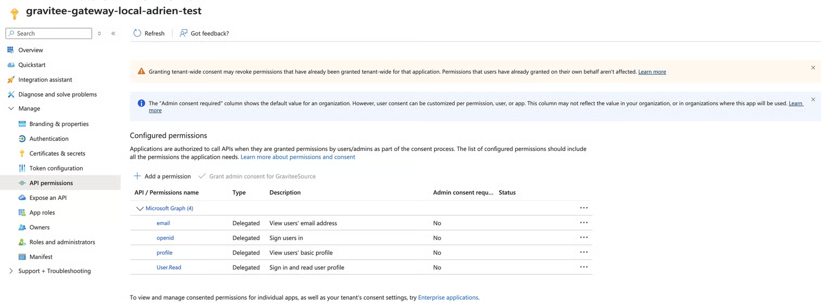Viewport: 825px width, 303px height.
Task: Expand Support + Troubleshooting section
Action: 11,271
